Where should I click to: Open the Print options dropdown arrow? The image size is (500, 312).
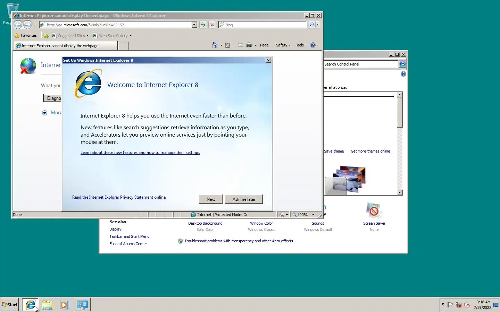(255, 45)
